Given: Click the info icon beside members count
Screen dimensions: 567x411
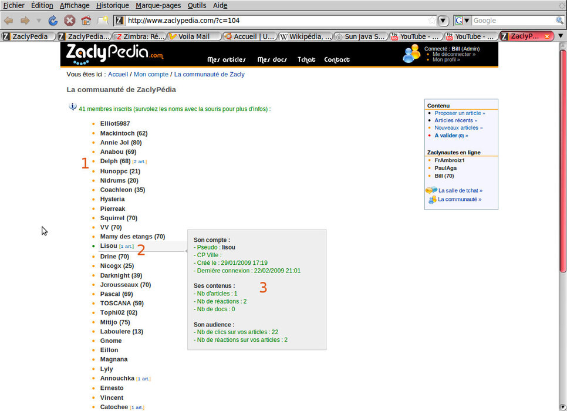Looking at the screenshot, I should coord(73,107).
